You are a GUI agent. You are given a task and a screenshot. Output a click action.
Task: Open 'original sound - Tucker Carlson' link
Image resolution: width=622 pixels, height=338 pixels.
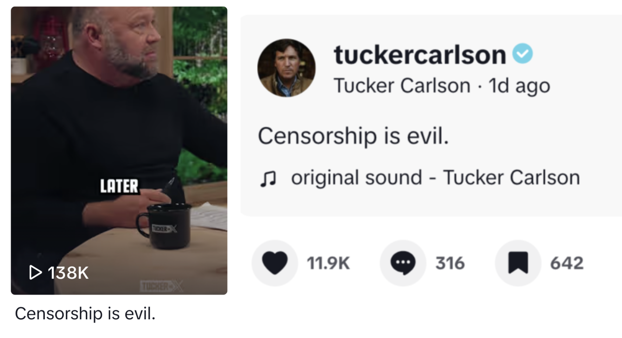click(435, 177)
